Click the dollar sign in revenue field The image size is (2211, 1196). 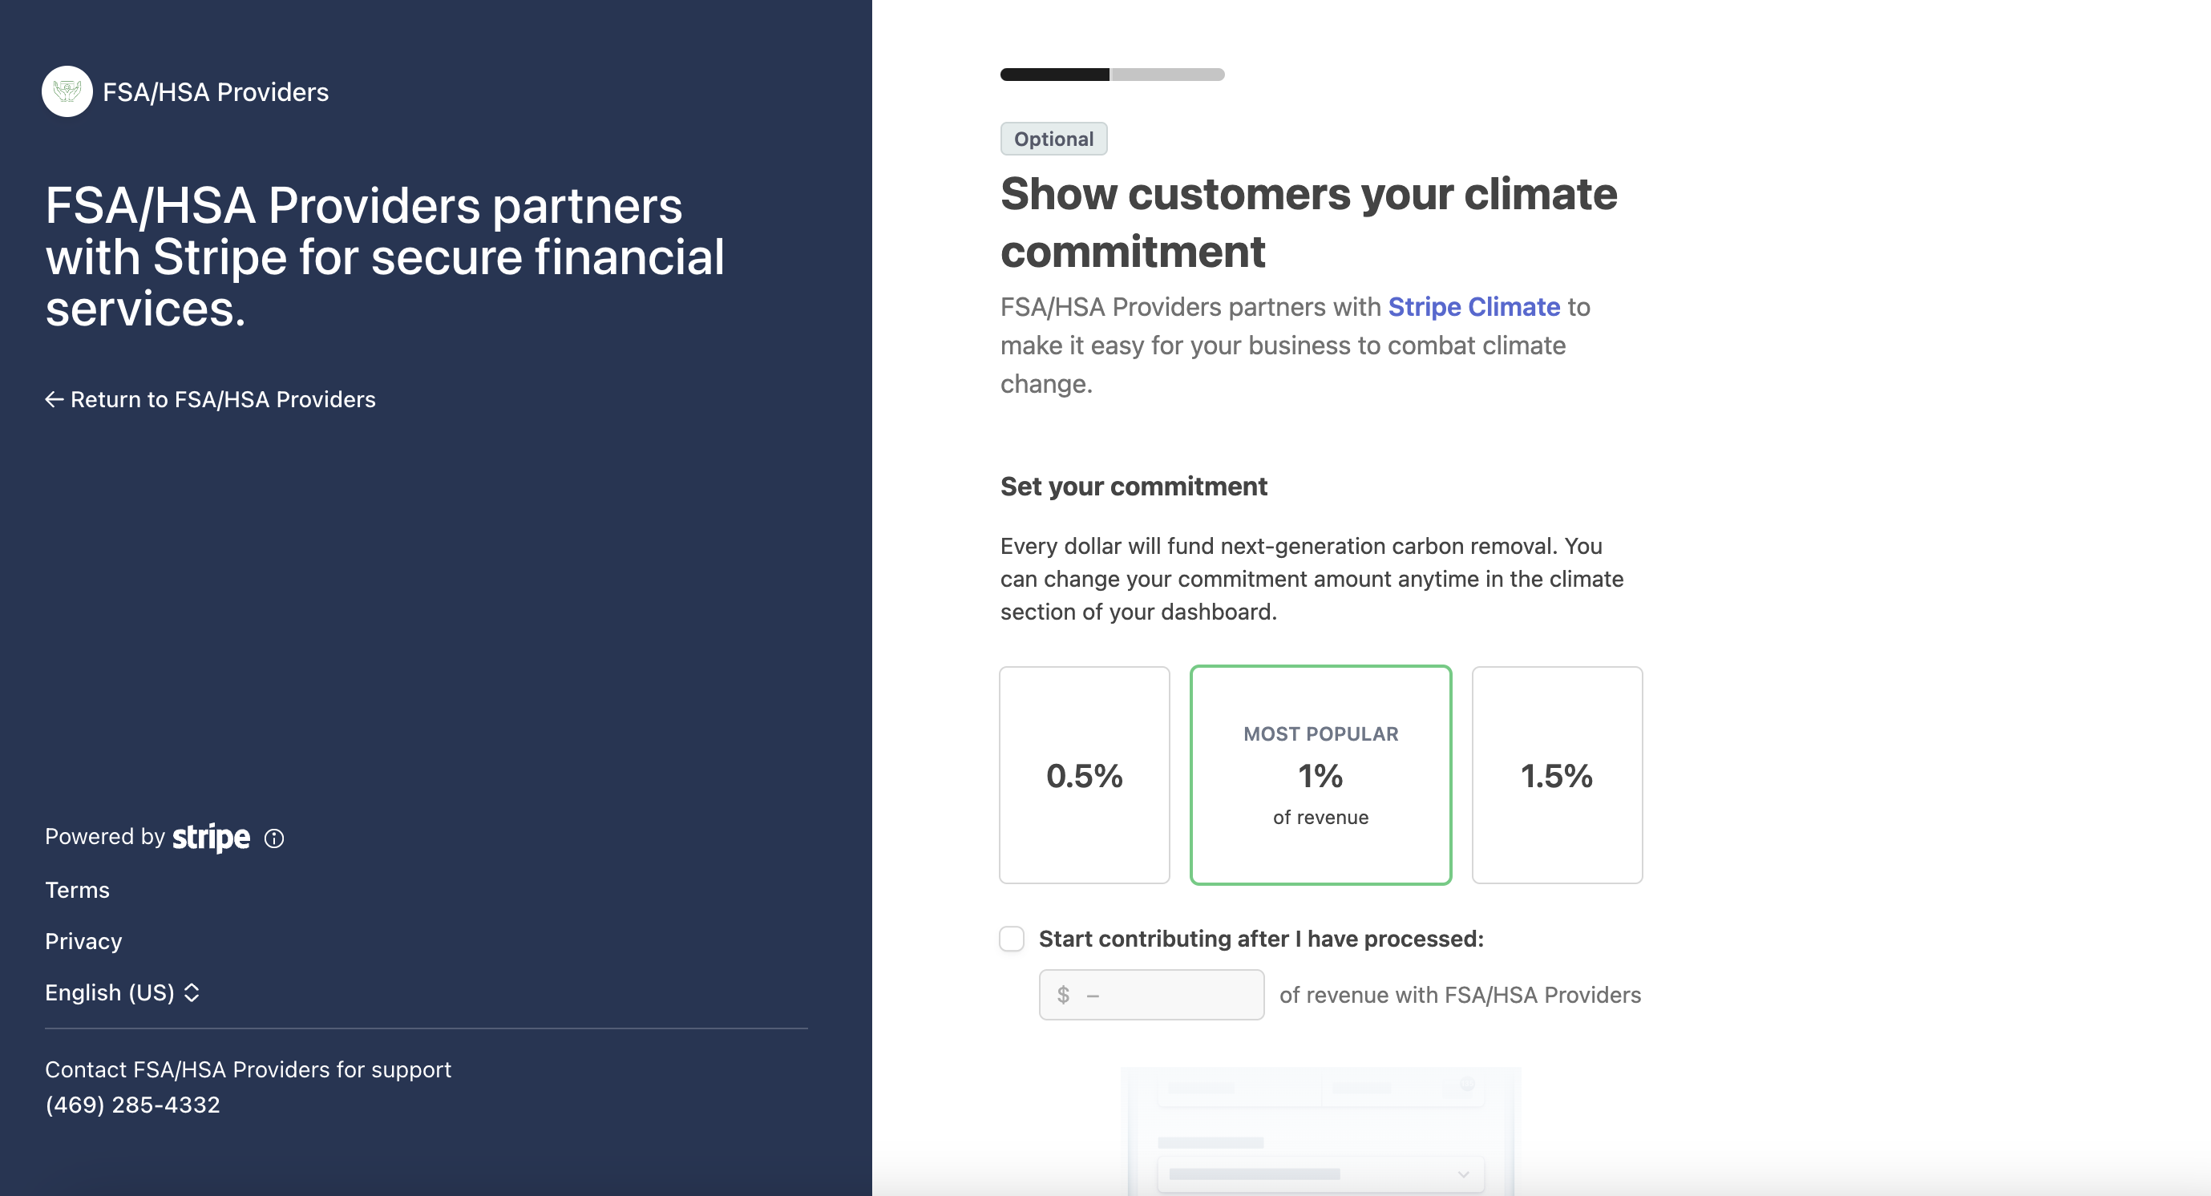[x=1064, y=994]
